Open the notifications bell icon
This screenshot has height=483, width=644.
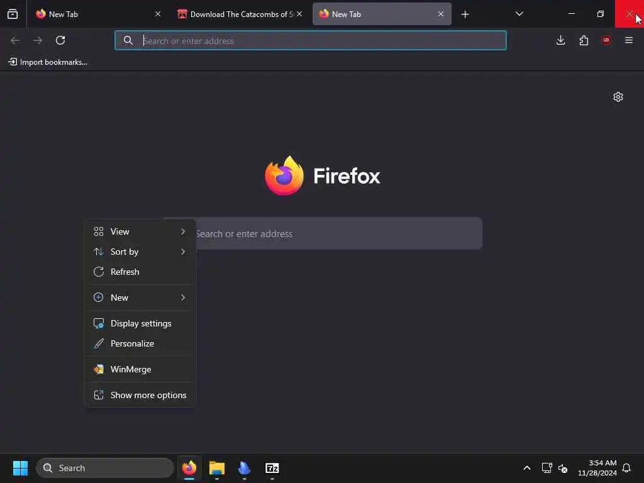pos(627,468)
